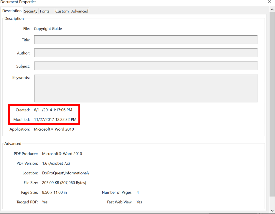This screenshot has height=214, width=275.
Task: Click the Location path D:\ProQuest\Informational\
Action: 65,173
